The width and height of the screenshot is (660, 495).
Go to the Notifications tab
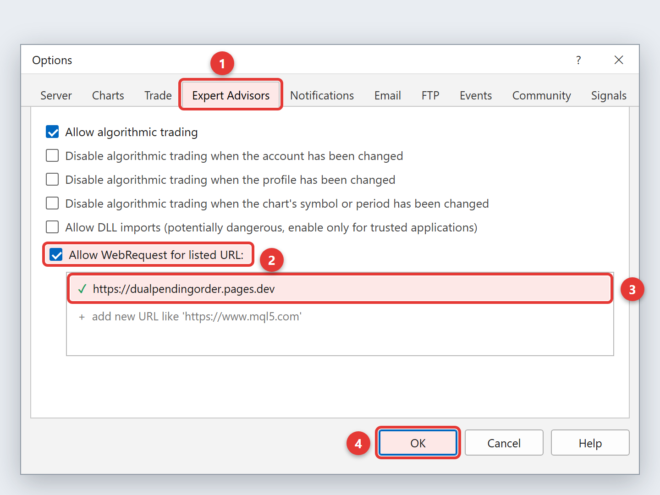[x=322, y=95]
